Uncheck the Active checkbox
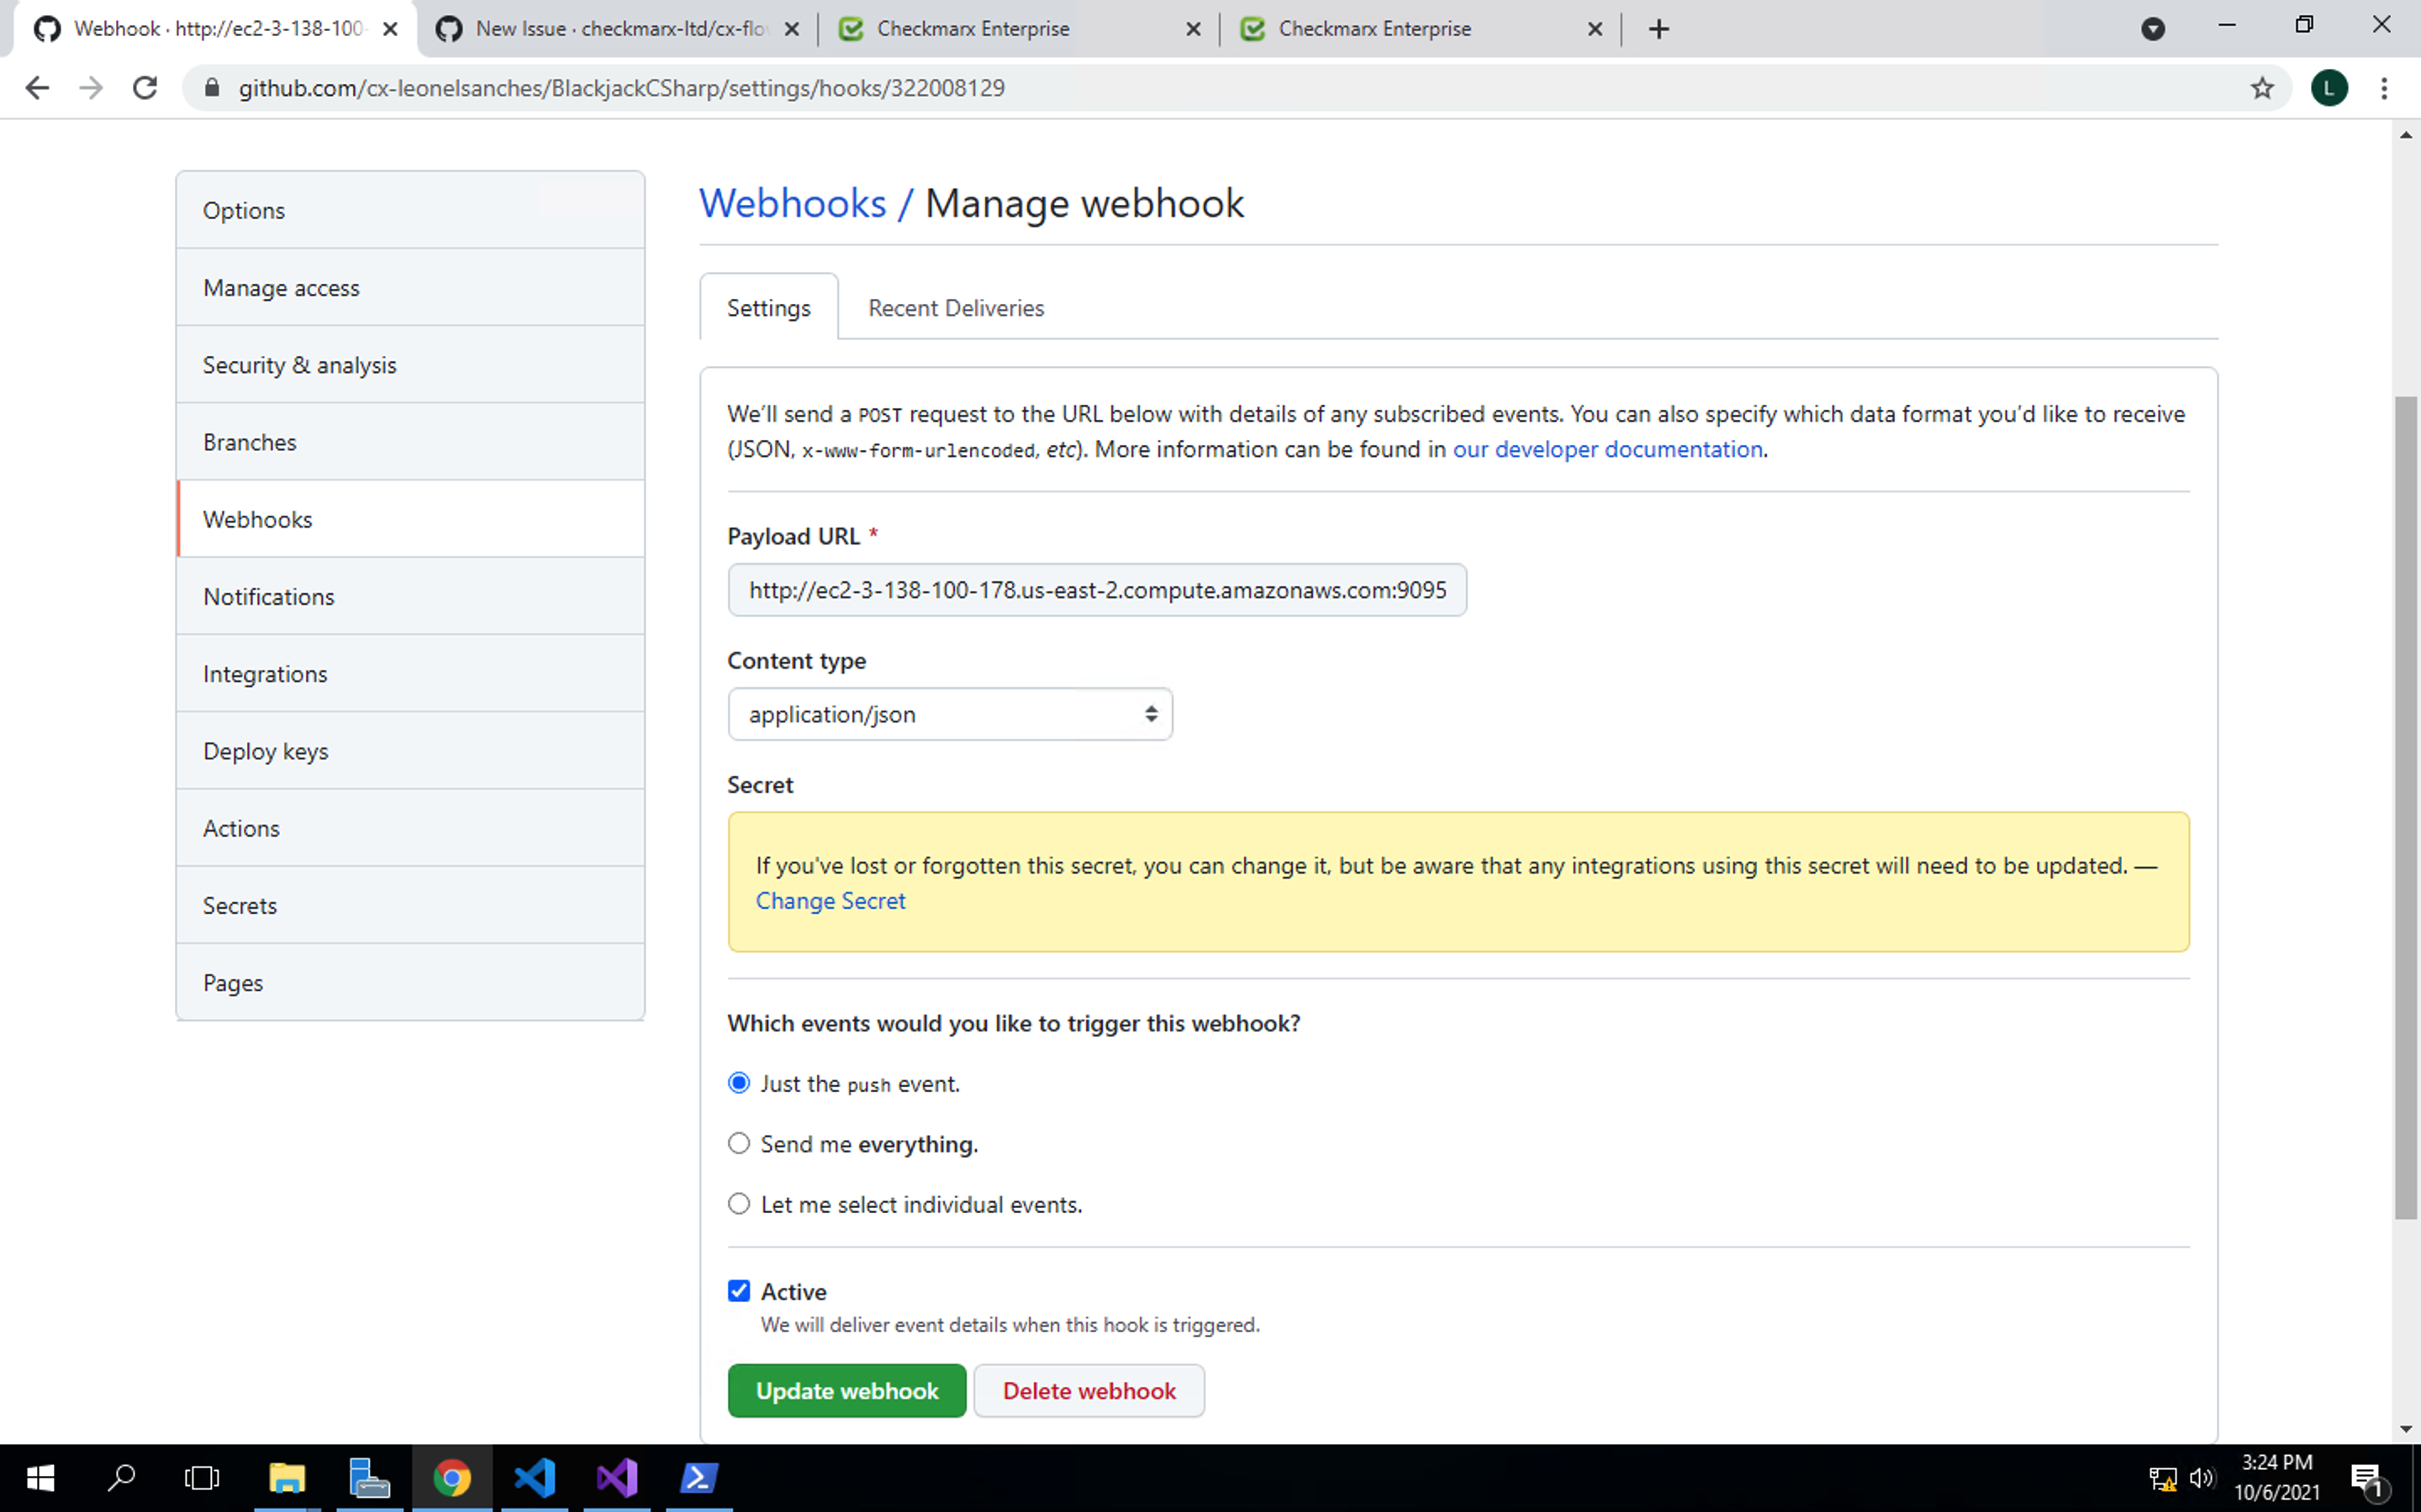The height and width of the screenshot is (1512, 2421). [x=739, y=1291]
